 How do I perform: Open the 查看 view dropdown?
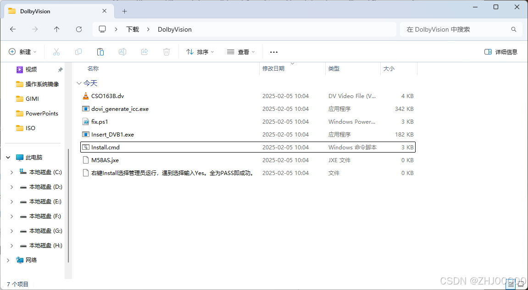tap(241, 52)
